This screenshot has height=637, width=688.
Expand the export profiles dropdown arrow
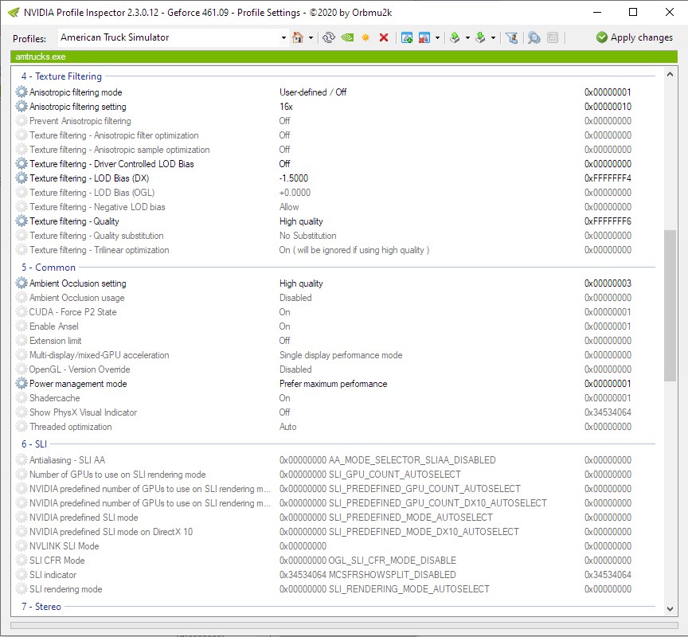(467, 37)
